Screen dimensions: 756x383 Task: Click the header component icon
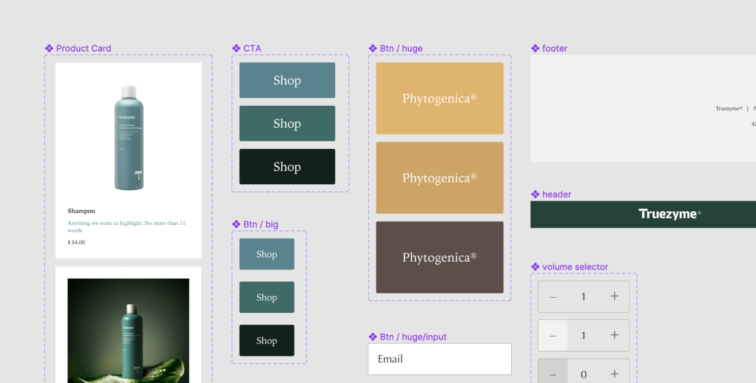[535, 194]
